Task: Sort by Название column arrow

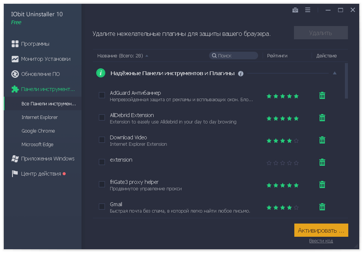Action: pyautogui.click(x=147, y=56)
